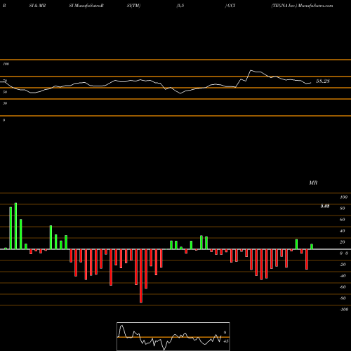Click the 'SI & MR' header text
The height and width of the screenshot is (351, 351).
coord(37,6)
